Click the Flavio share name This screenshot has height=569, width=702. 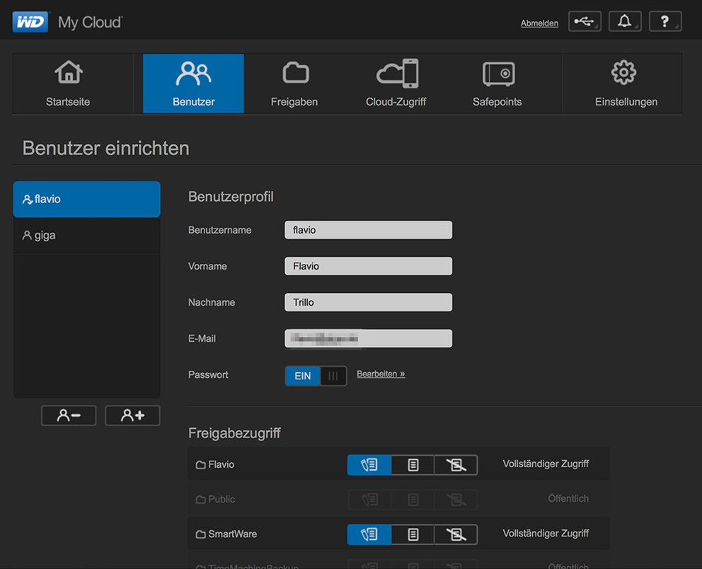[x=221, y=465]
